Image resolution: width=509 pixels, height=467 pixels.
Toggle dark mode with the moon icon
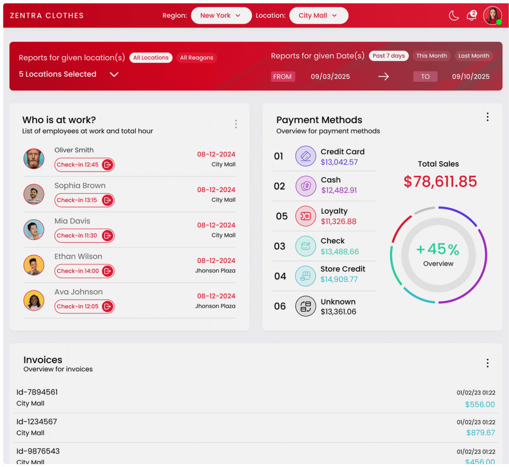tap(453, 15)
